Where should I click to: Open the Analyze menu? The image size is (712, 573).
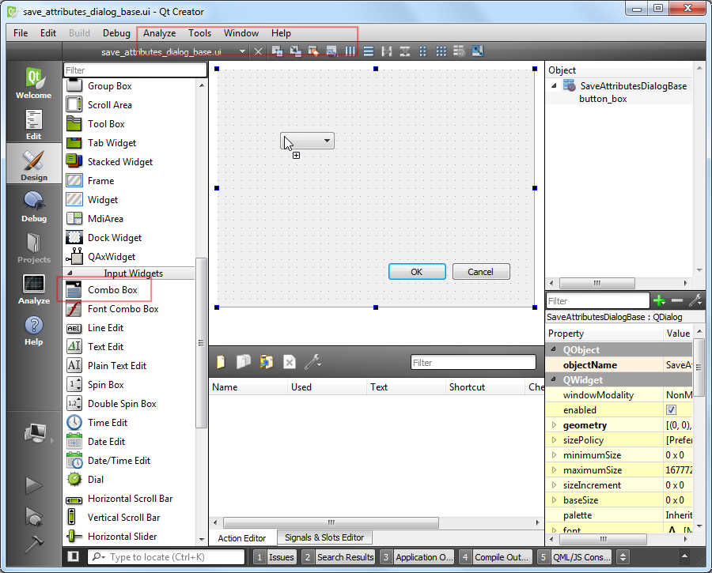coord(159,33)
